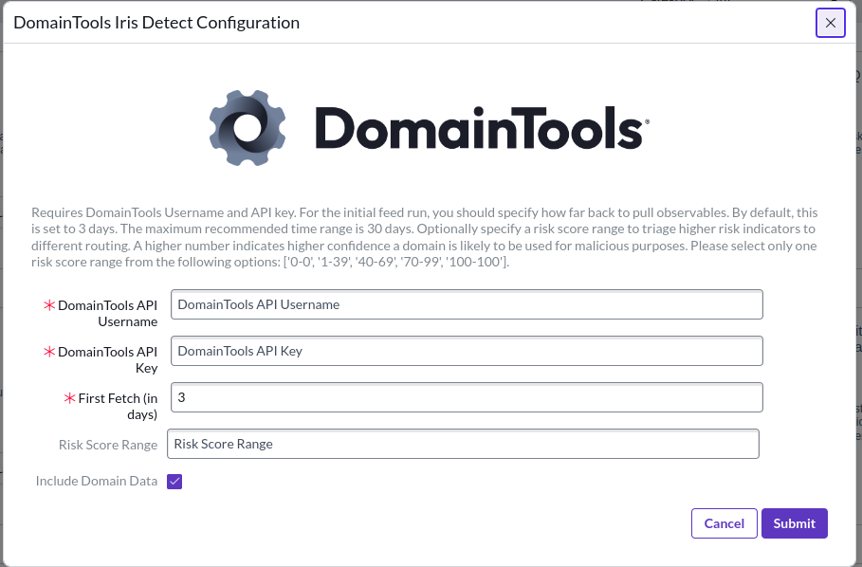Screen dimensions: 862x567
Task: Click the DomainTools gear logo icon
Action: tap(248, 128)
